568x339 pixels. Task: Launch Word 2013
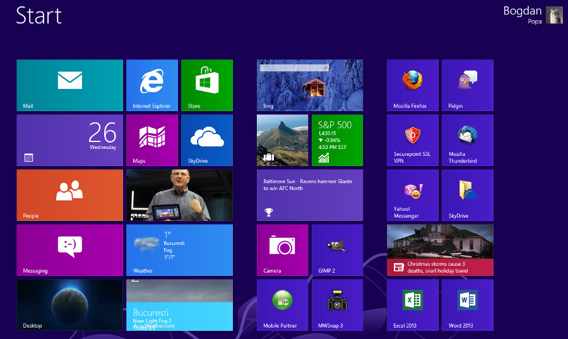pos(467,305)
